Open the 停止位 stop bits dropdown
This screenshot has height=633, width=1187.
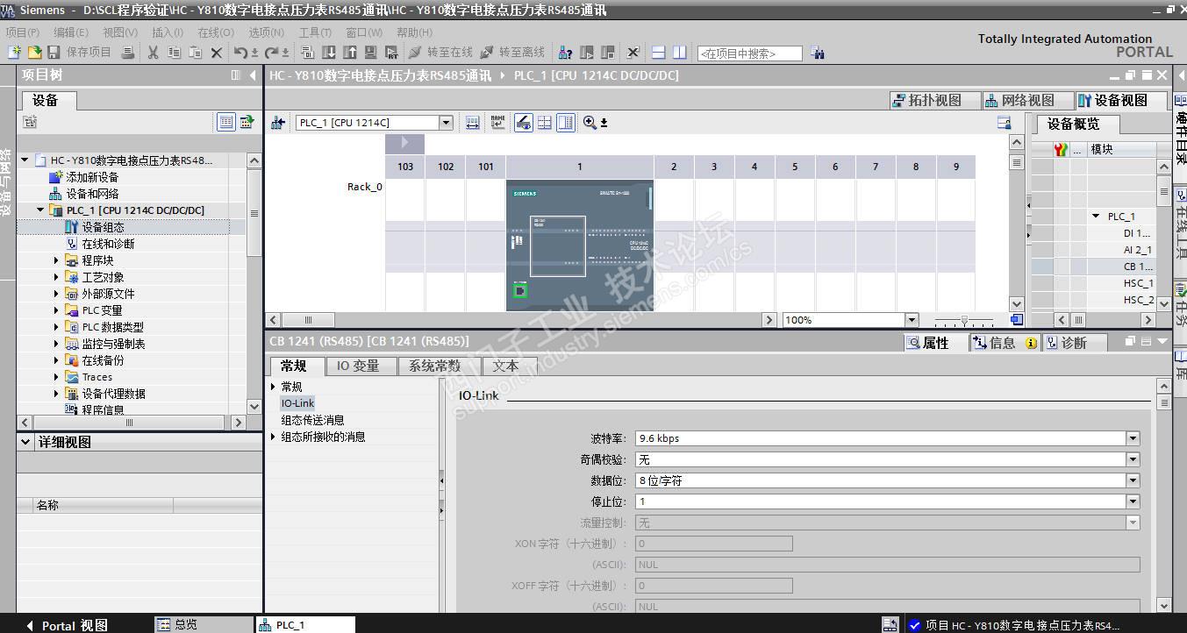pos(1133,501)
